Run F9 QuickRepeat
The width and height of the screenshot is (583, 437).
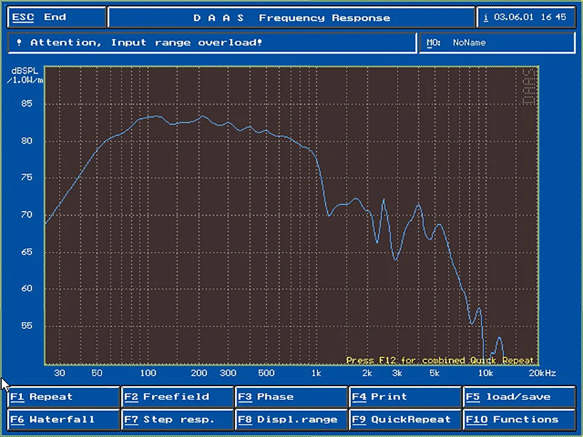[x=405, y=419]
